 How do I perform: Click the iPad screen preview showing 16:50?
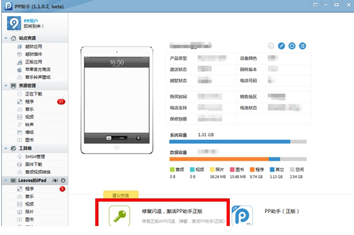[x=116, y=100]
